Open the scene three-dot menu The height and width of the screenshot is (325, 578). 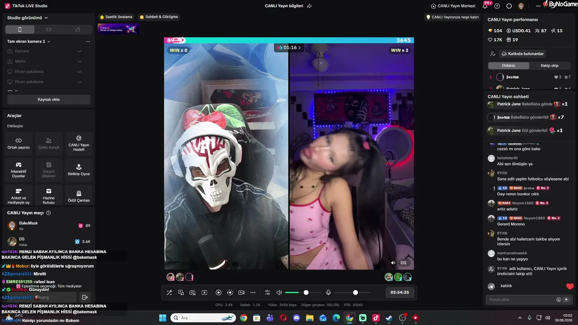[x=88, y=42]
